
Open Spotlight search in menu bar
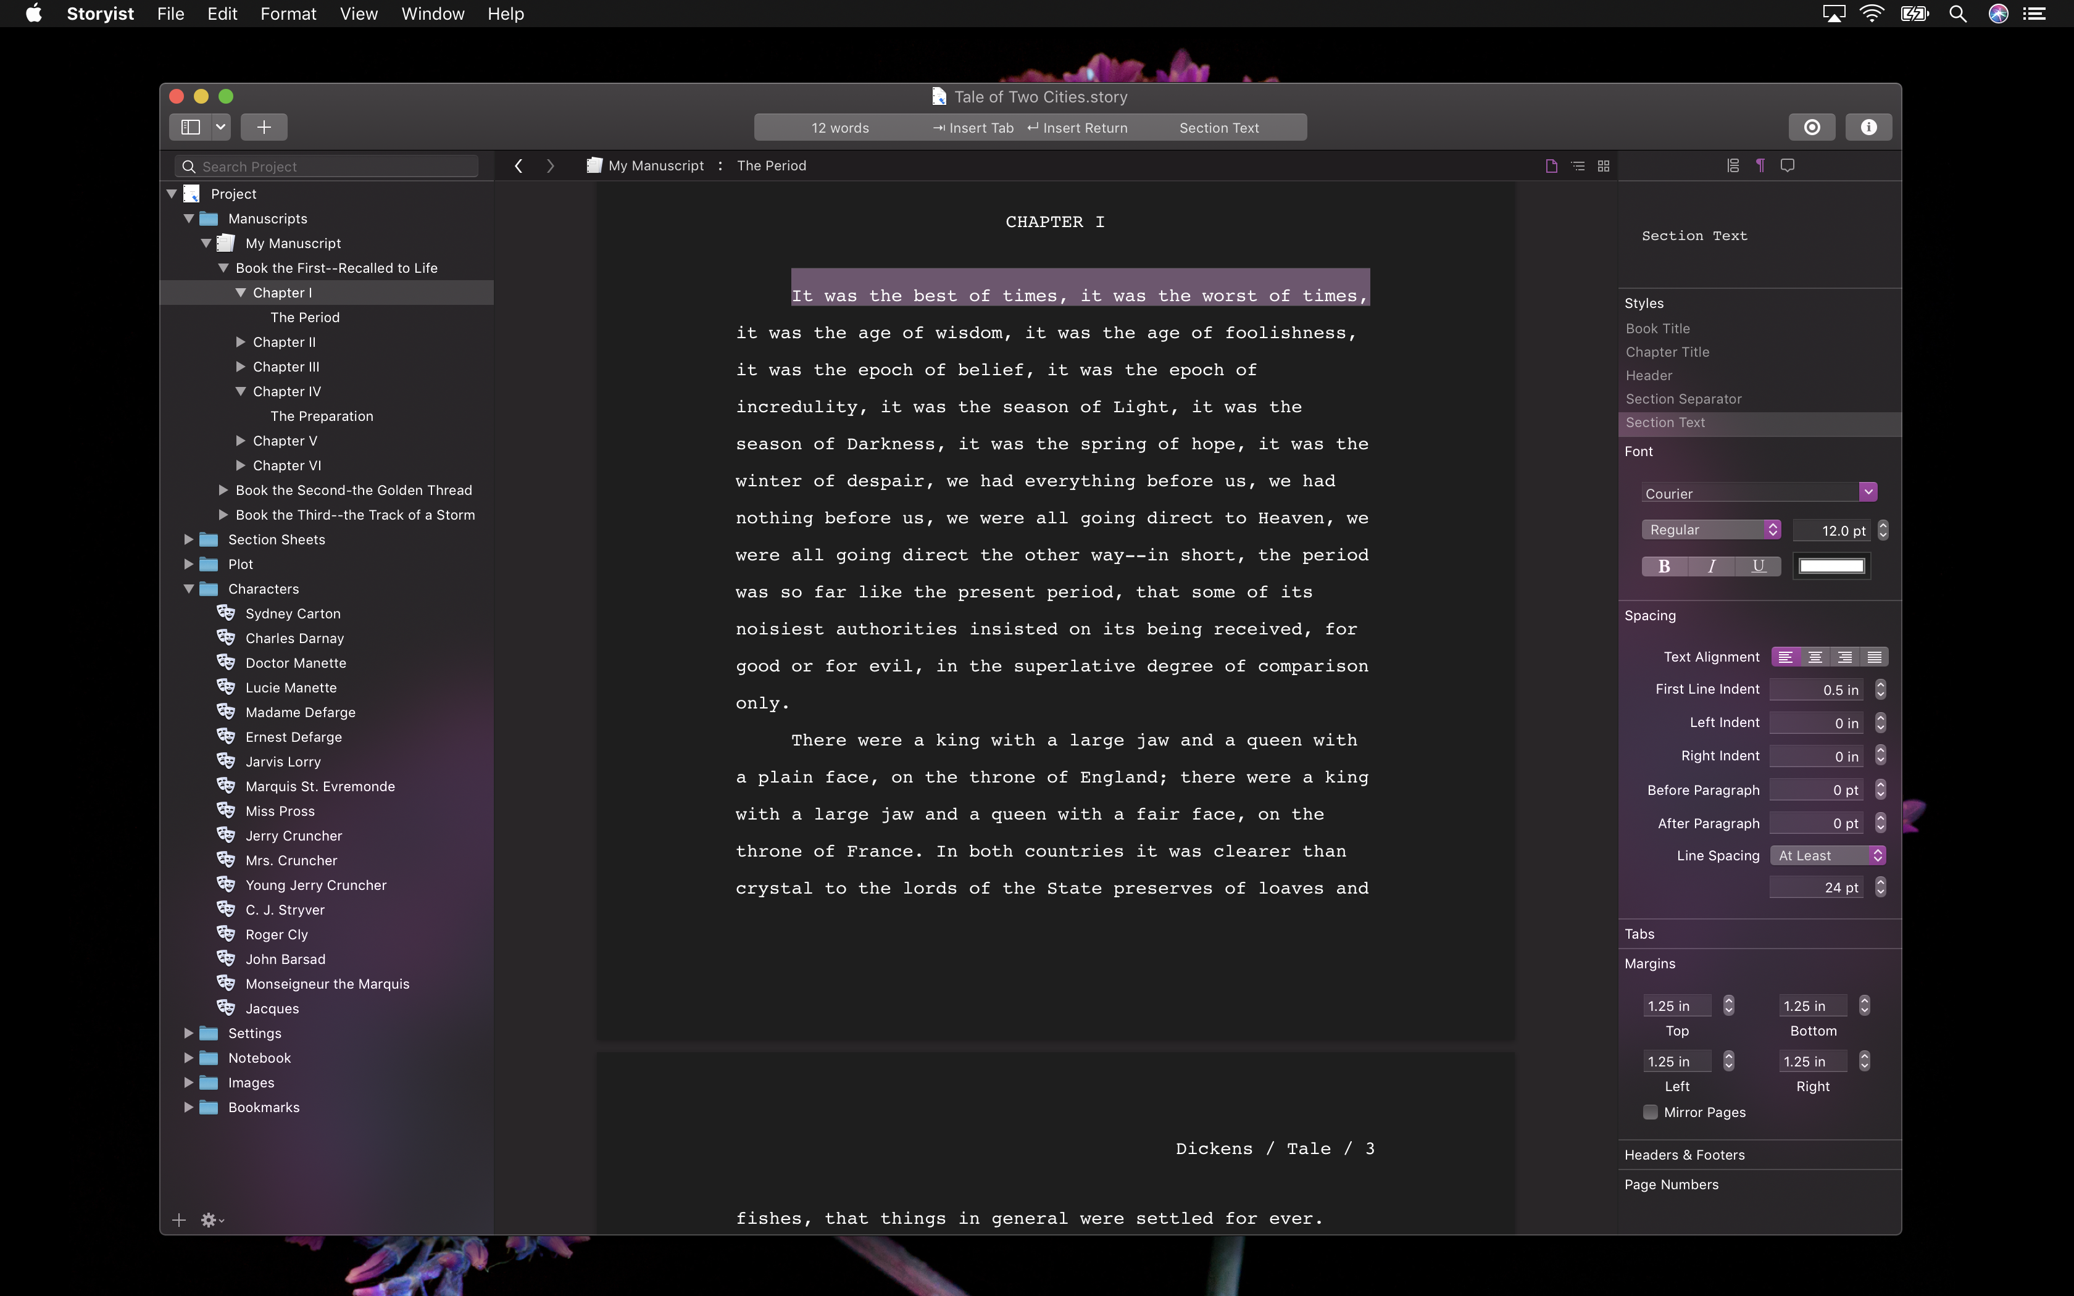tap(1957, 14)
